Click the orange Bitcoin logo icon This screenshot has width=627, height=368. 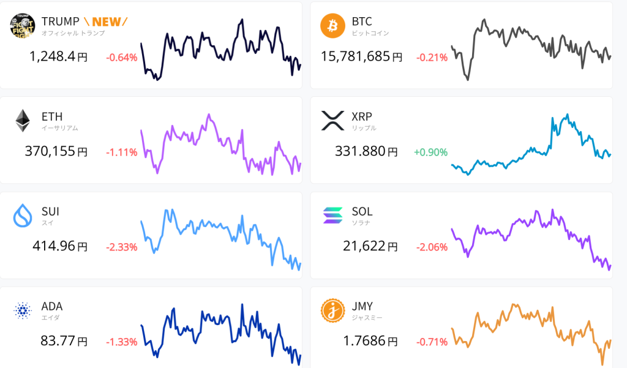pos(333,25)
